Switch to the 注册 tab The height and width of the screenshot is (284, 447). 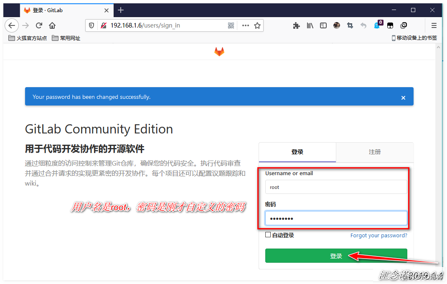375,152
